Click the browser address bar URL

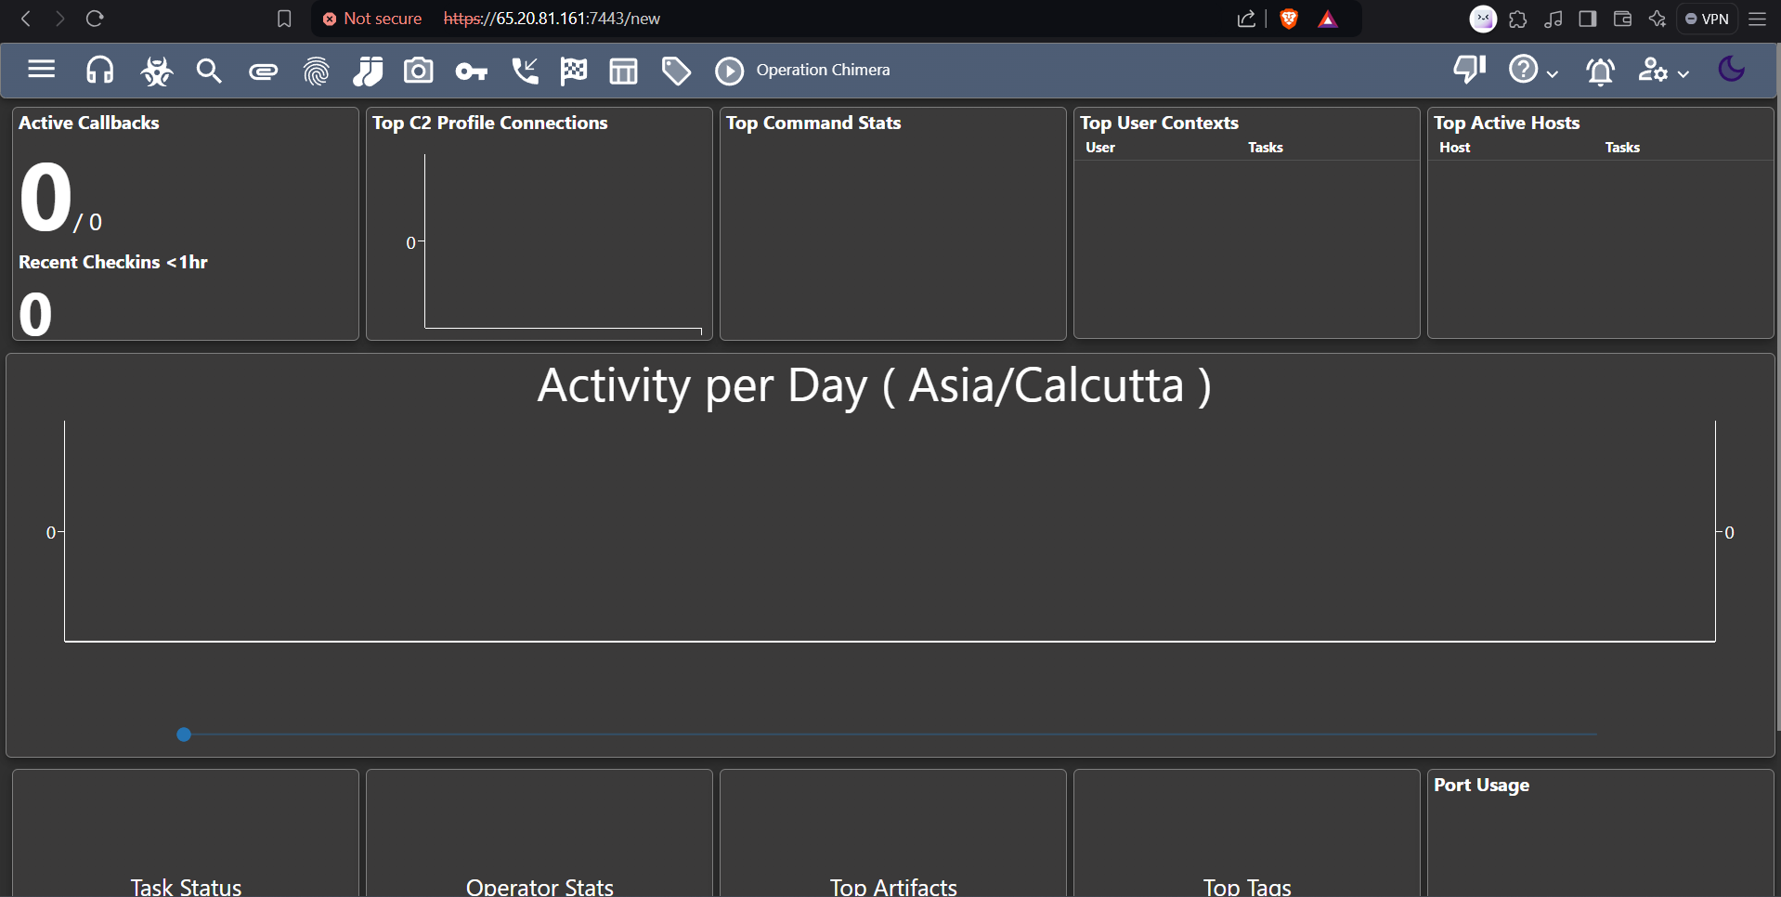pos(552,19)
